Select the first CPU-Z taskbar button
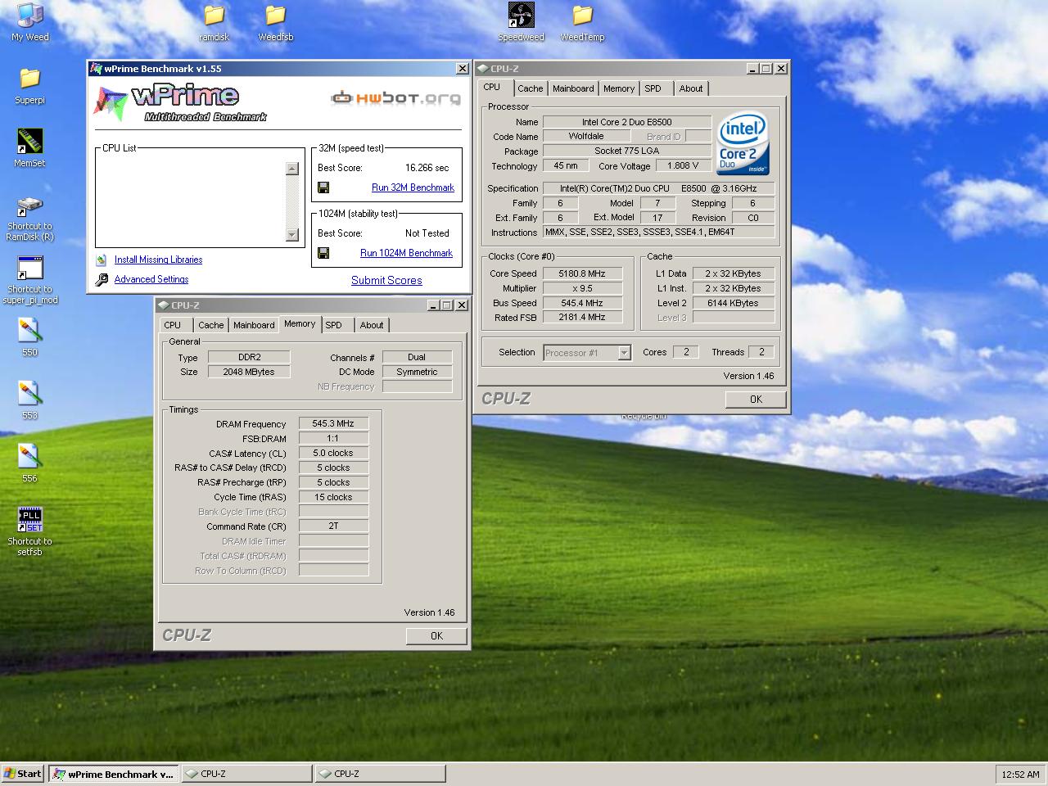This screenshot has height=786, width=1048. (x=246, y=774)
